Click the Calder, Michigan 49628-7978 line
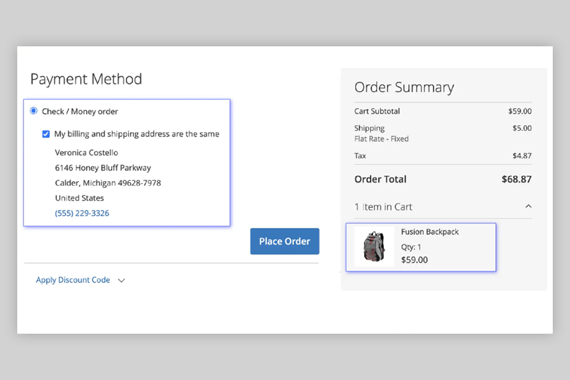 point(108,183)
